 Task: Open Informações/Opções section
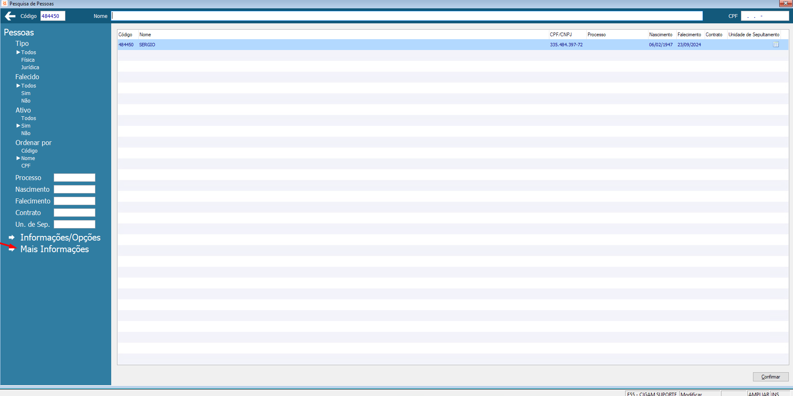60,238
